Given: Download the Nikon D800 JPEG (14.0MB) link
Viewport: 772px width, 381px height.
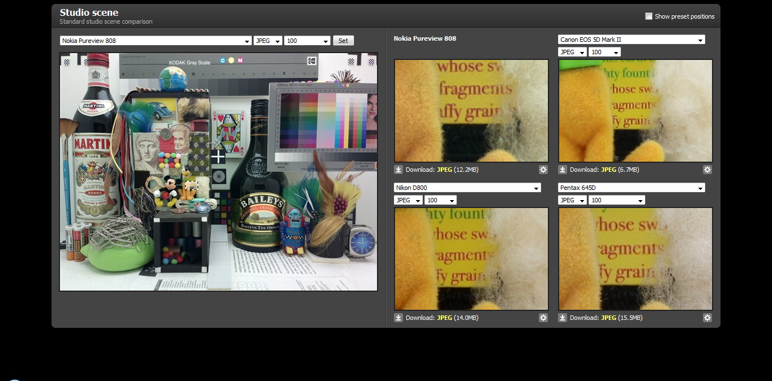Looking at the screenshot, I should [x=444, y=318].
